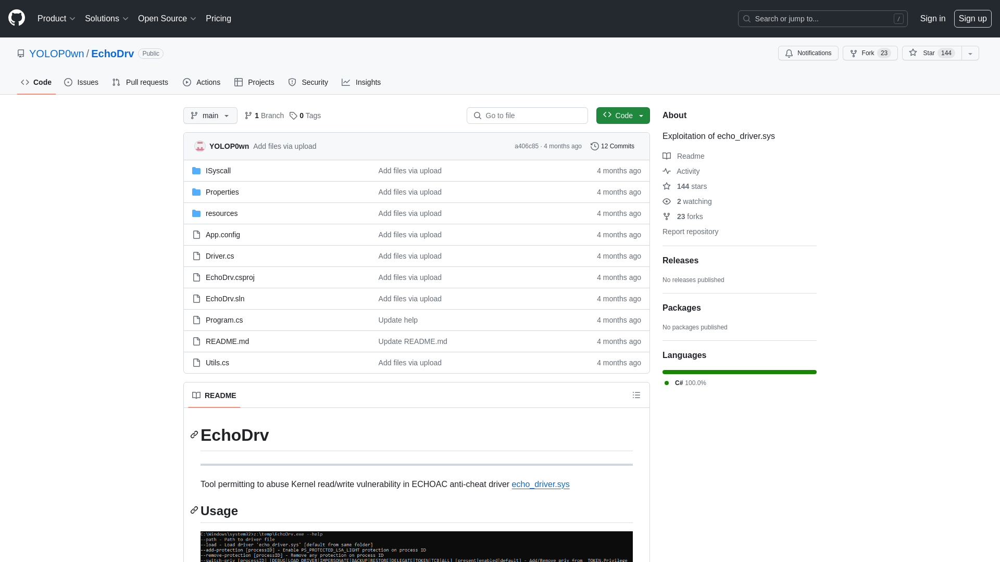
Task: Click the Issues tab icon
Action: pos(69,82)
